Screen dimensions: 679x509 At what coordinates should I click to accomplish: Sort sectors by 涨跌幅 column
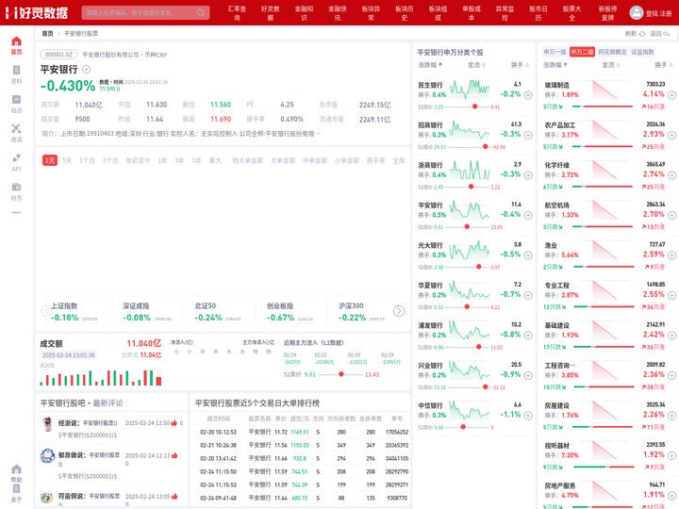click(555, 65)
